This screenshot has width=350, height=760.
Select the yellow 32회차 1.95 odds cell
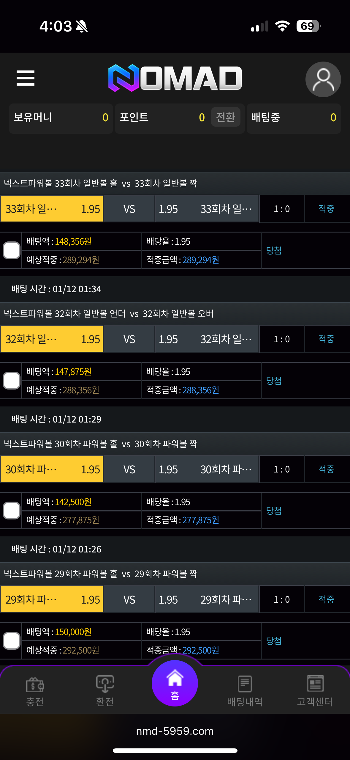click(52, 339)
